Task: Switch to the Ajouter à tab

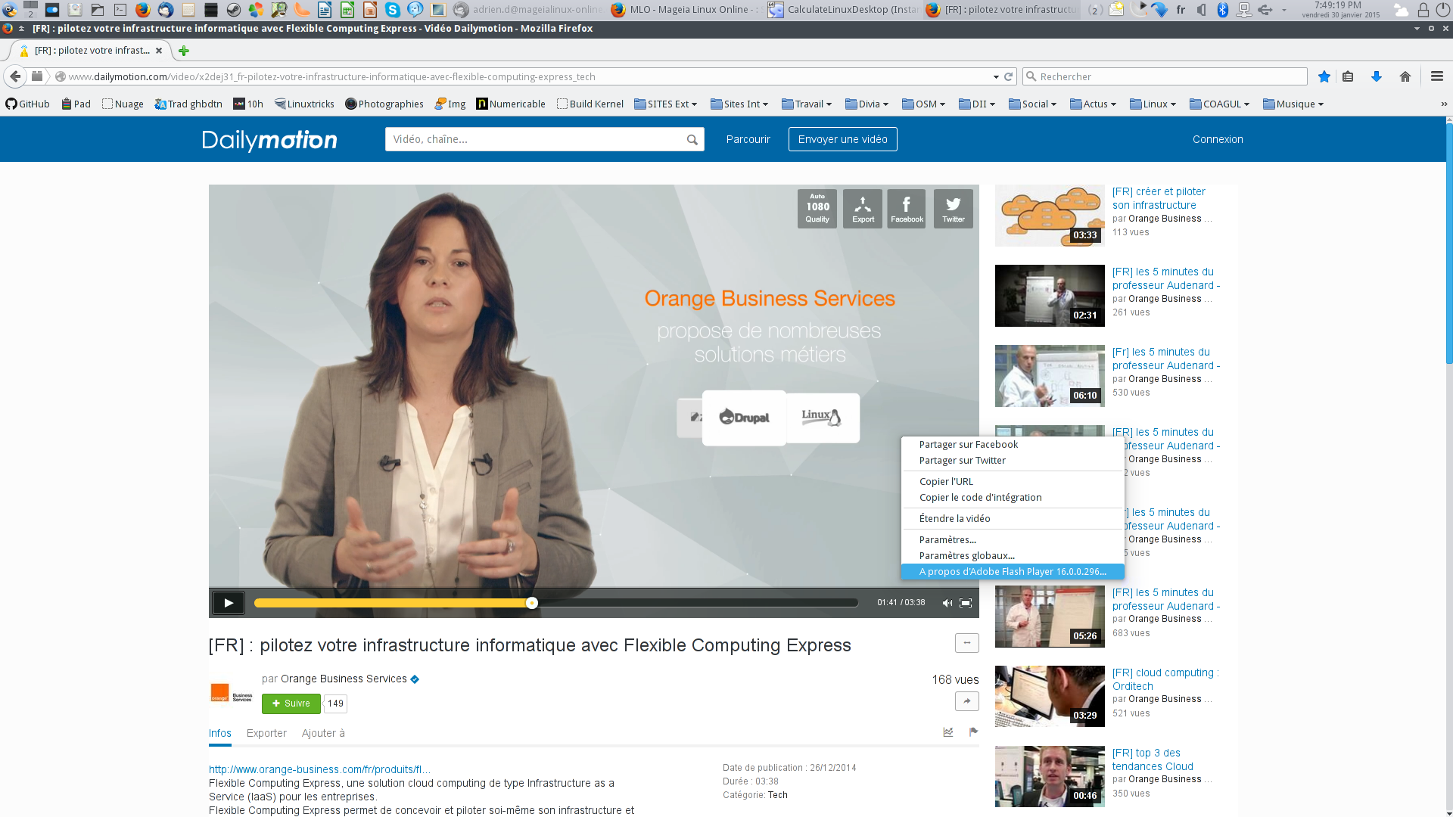Action: tap(323, 733)
